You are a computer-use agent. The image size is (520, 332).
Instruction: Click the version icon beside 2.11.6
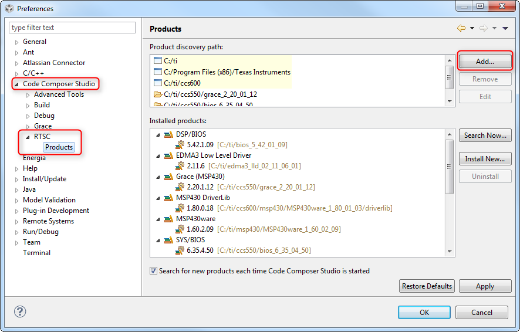180,165
